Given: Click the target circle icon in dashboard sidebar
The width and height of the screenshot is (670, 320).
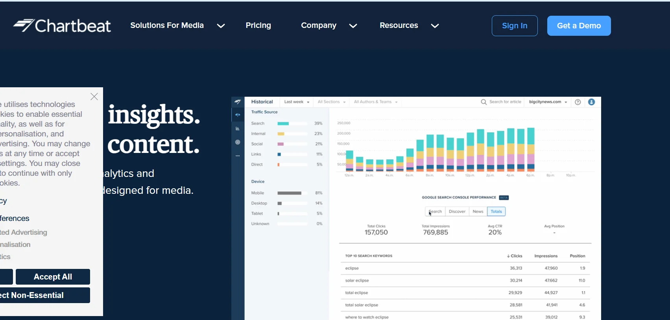Looking at the screenshot, I should [238, 142].
